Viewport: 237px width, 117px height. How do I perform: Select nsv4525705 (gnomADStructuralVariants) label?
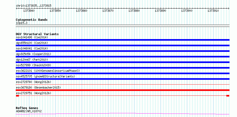[x=46, y=76]
